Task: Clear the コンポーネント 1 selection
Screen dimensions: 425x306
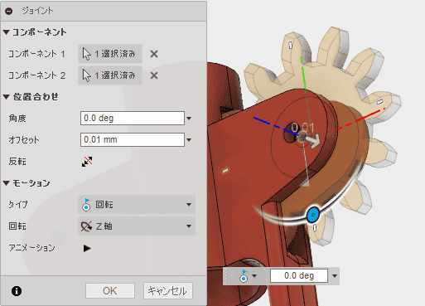Action: (154, 54)
